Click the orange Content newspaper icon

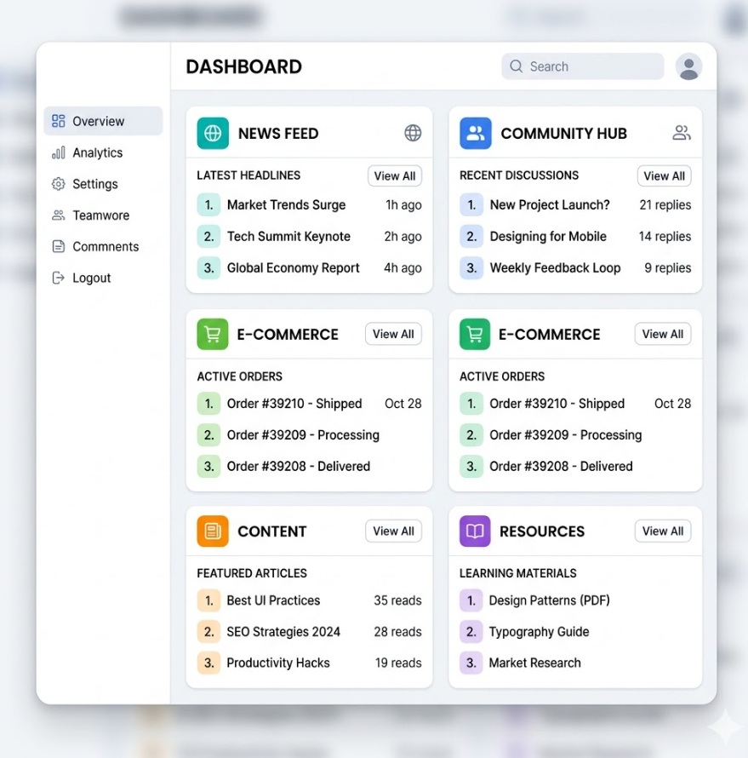[x=213, y=531]
